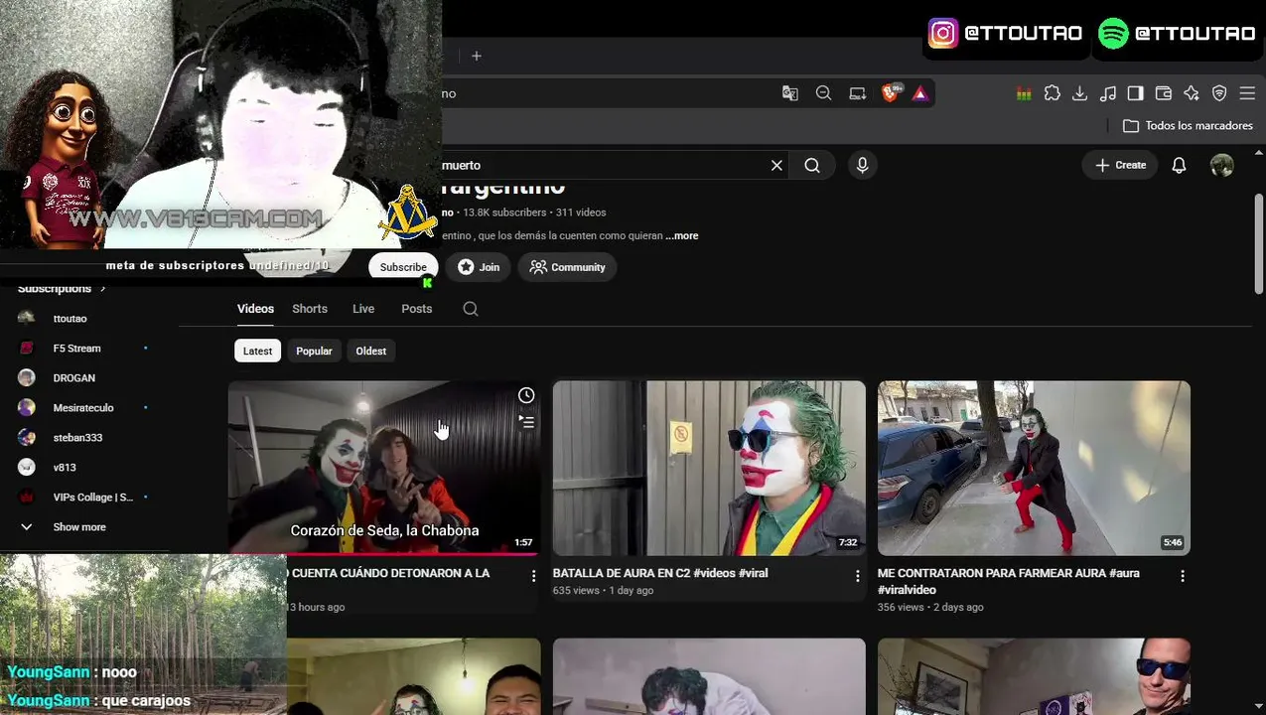
Task: Clear the YouTube search box
Action: 776,166
